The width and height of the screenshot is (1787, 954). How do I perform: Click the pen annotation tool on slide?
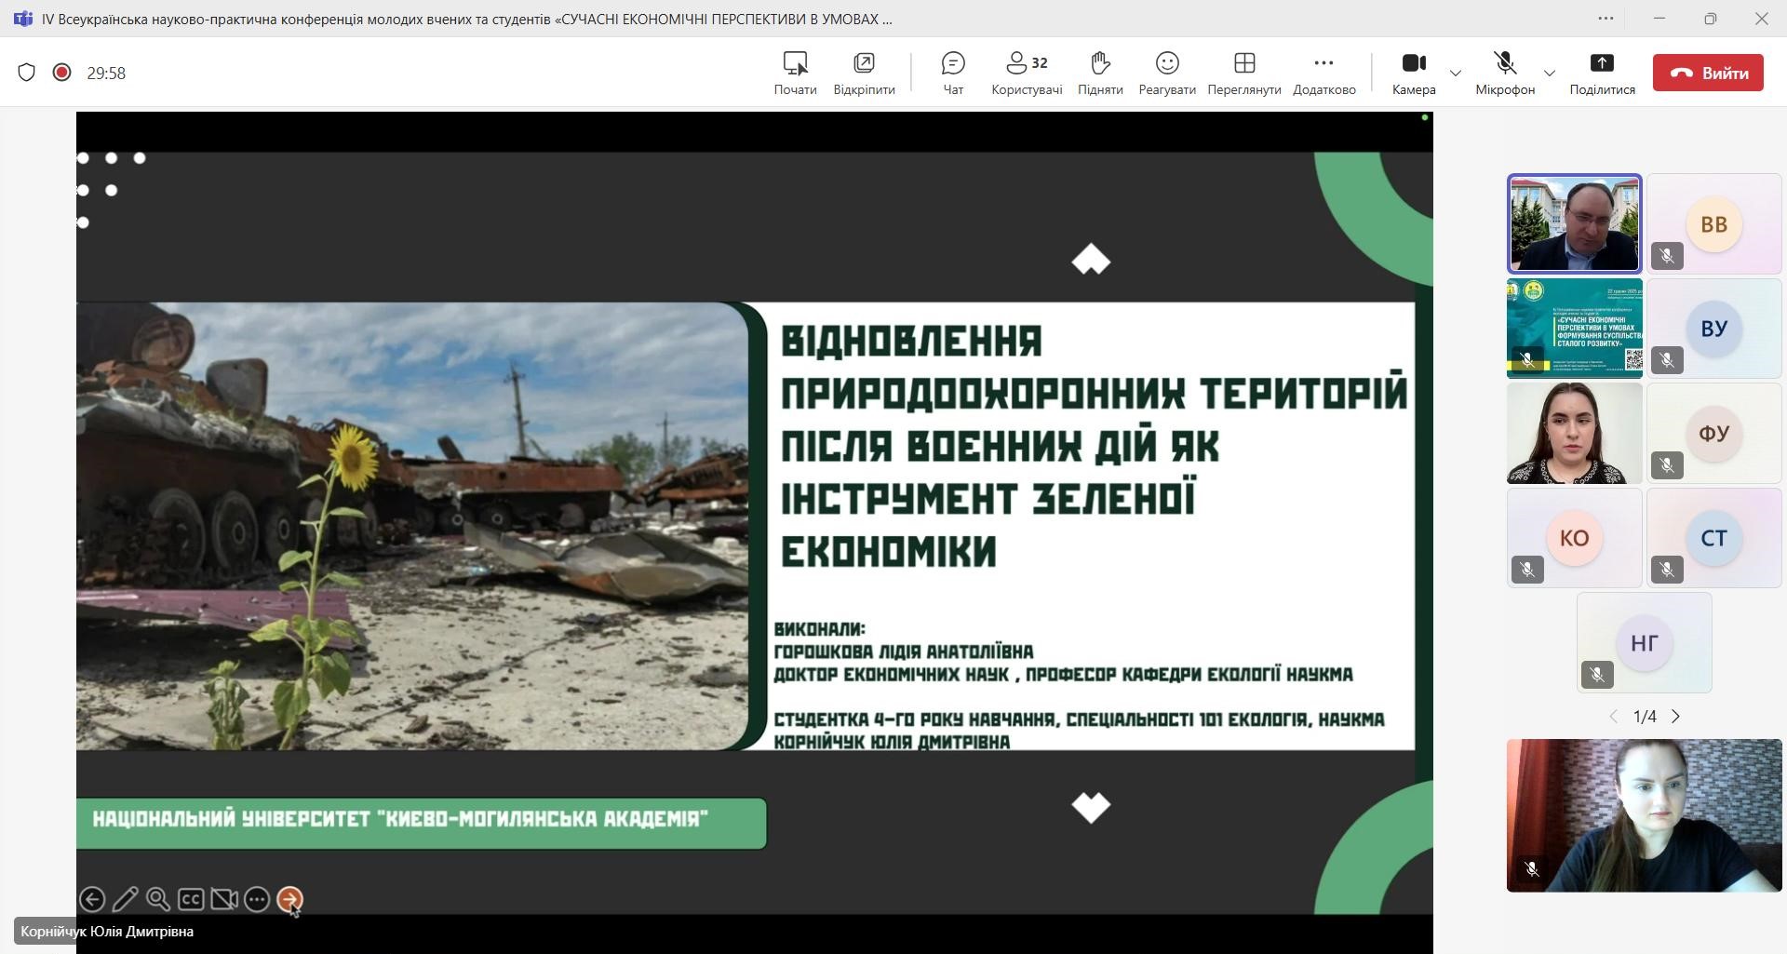coord(125,899)
